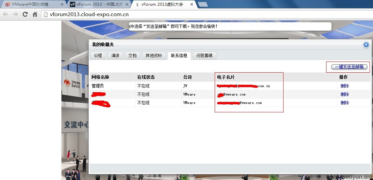Close the vForum 2013虚拟大会 browser tab
This screenshot has height=180, width=373.
pyautogui.click(x=192, y=4)
